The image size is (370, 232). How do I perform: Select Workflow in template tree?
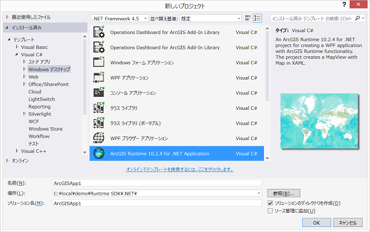tap(39, 136)
